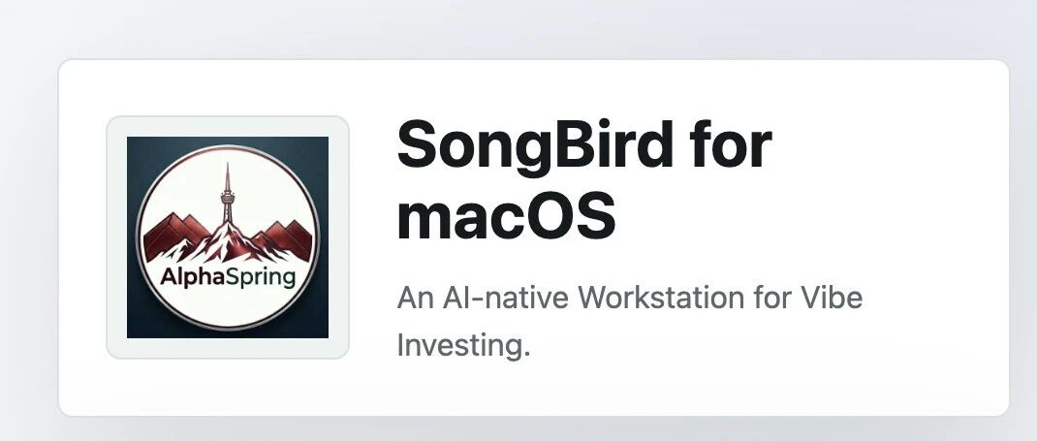Click the dark "Alpha" text in logo
The height and width of the screenshot is (441, 1037).
[192, 276]
